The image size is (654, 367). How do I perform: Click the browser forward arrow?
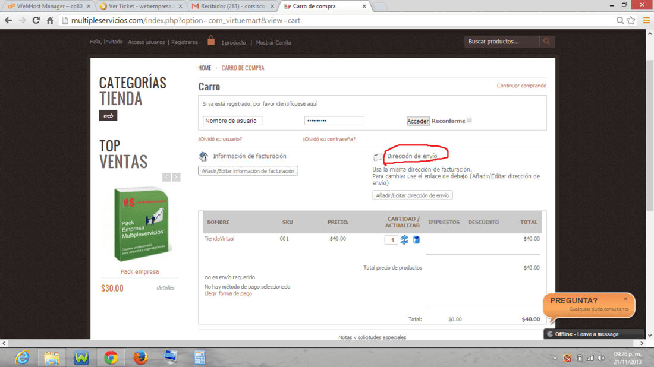[x=22, y=20]
